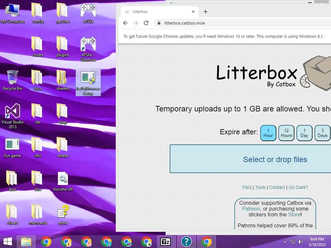The image size is (331, 248).
Task: Select the snap folder icon
Action: (x=63, y=113)
